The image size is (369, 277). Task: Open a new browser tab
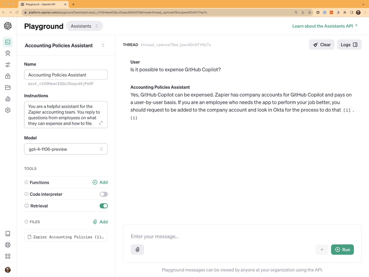tap(73, 4)
